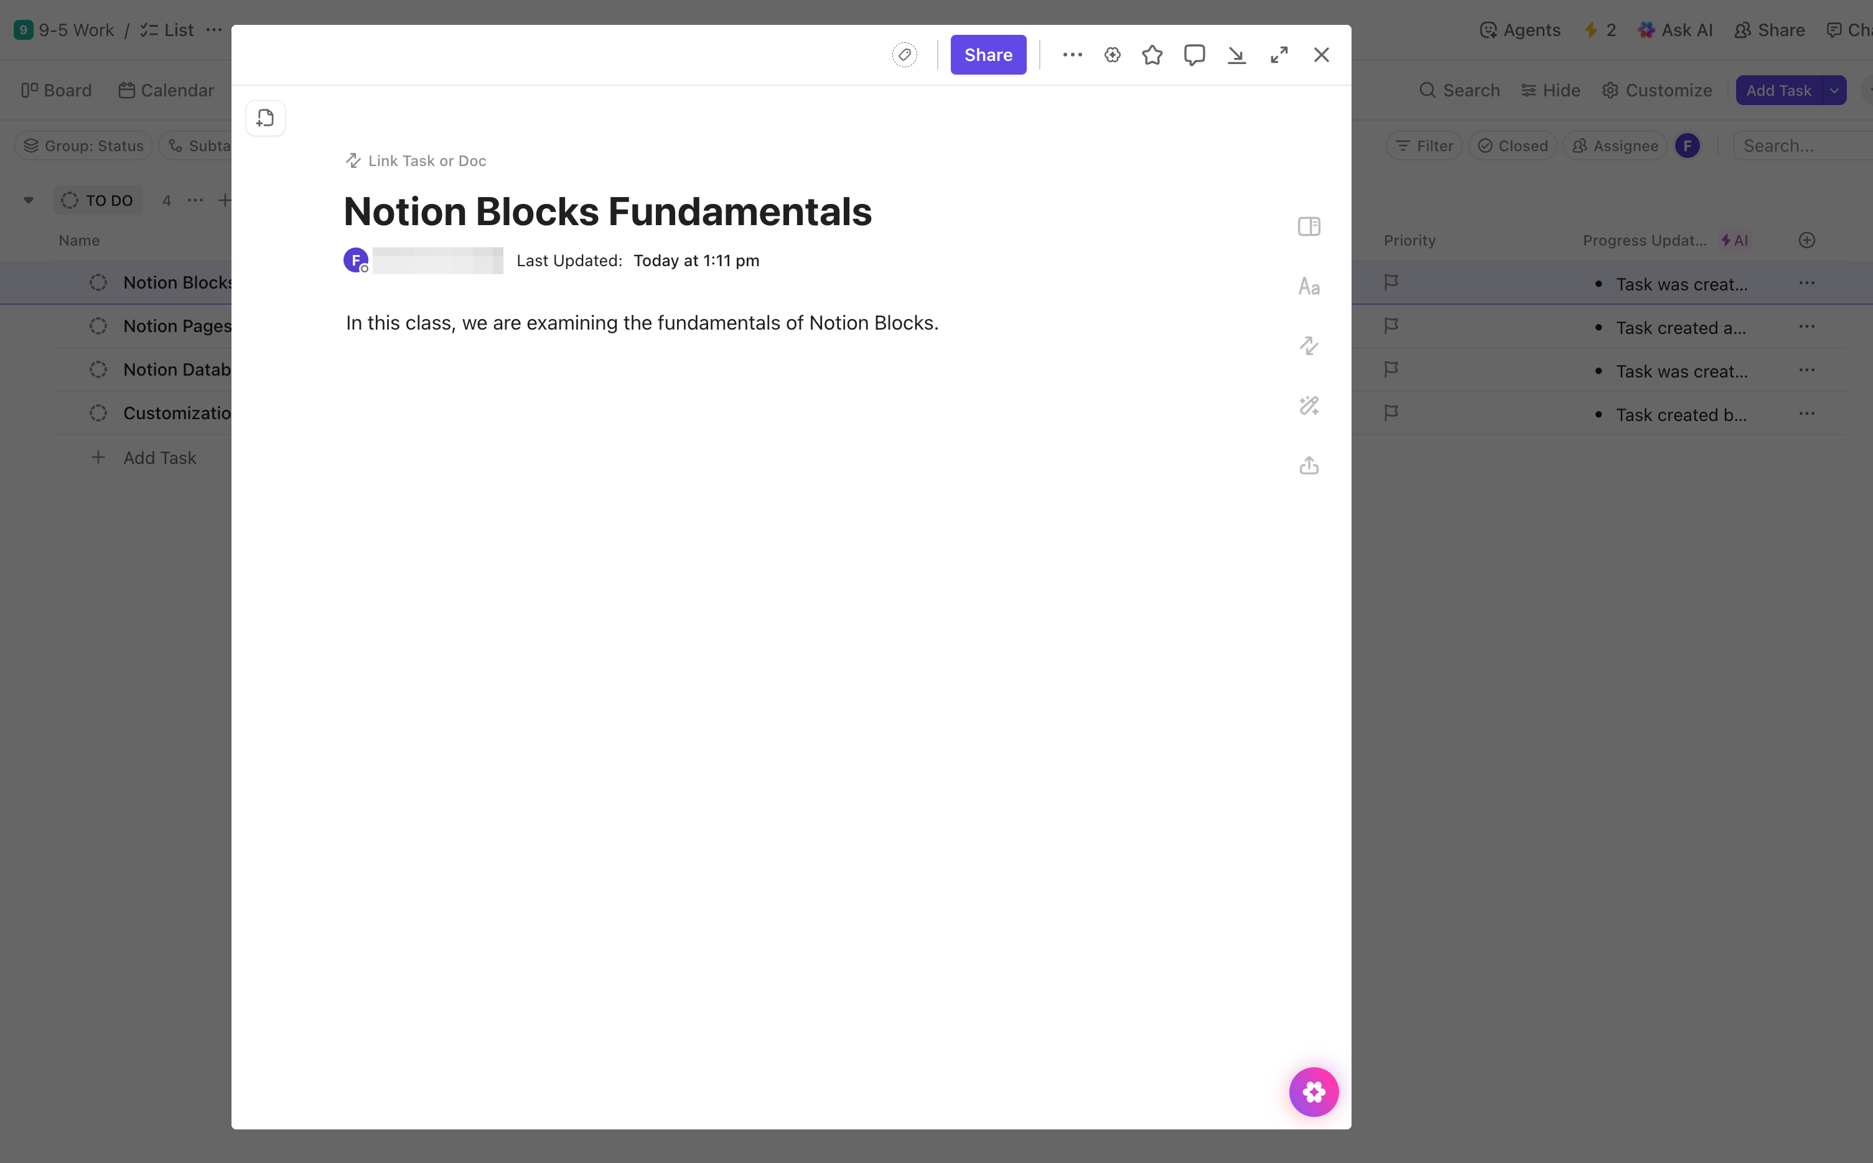Open the pink floating AI assistant button

click(x=1313, y=1091)
